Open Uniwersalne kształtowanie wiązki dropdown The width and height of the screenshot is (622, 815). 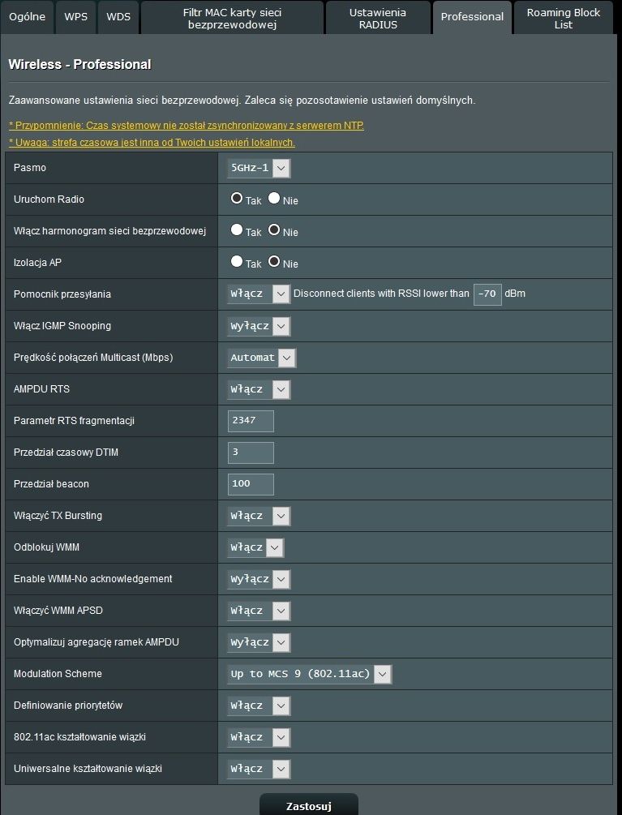click(x=259, y=770)
